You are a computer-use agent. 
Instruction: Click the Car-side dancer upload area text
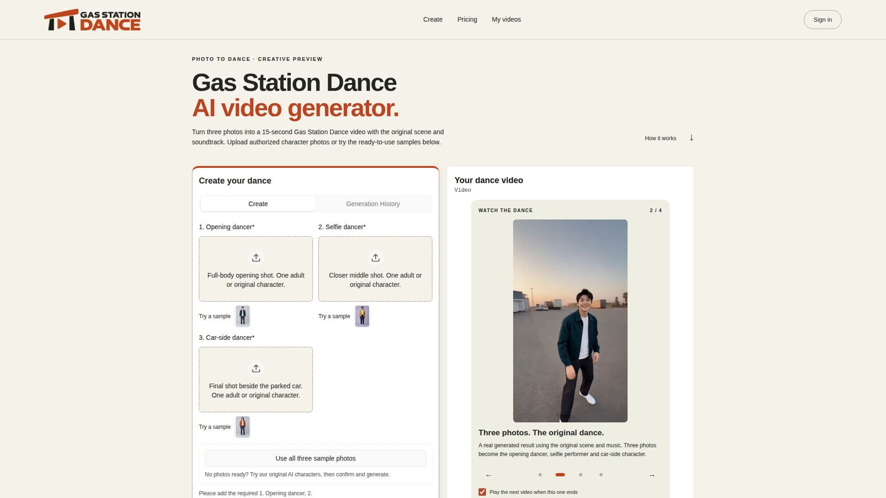(256, 391)
